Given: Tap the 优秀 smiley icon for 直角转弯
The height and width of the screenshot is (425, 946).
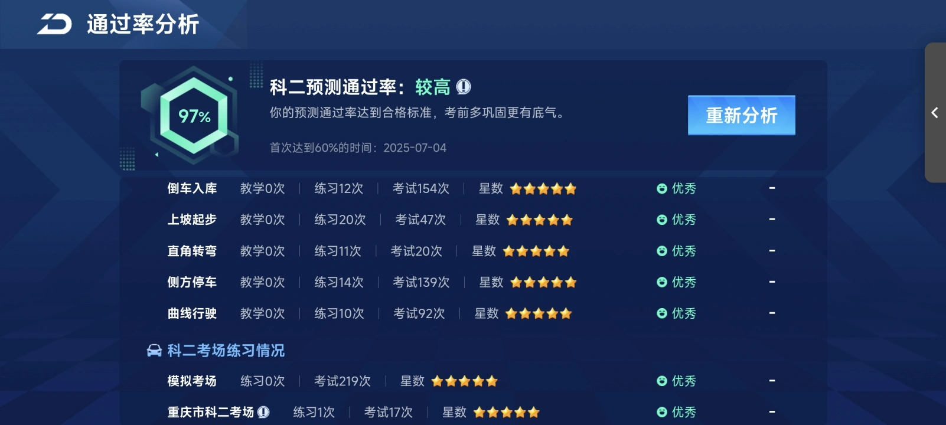Looking at the screenshot, I should click(662, 251).
